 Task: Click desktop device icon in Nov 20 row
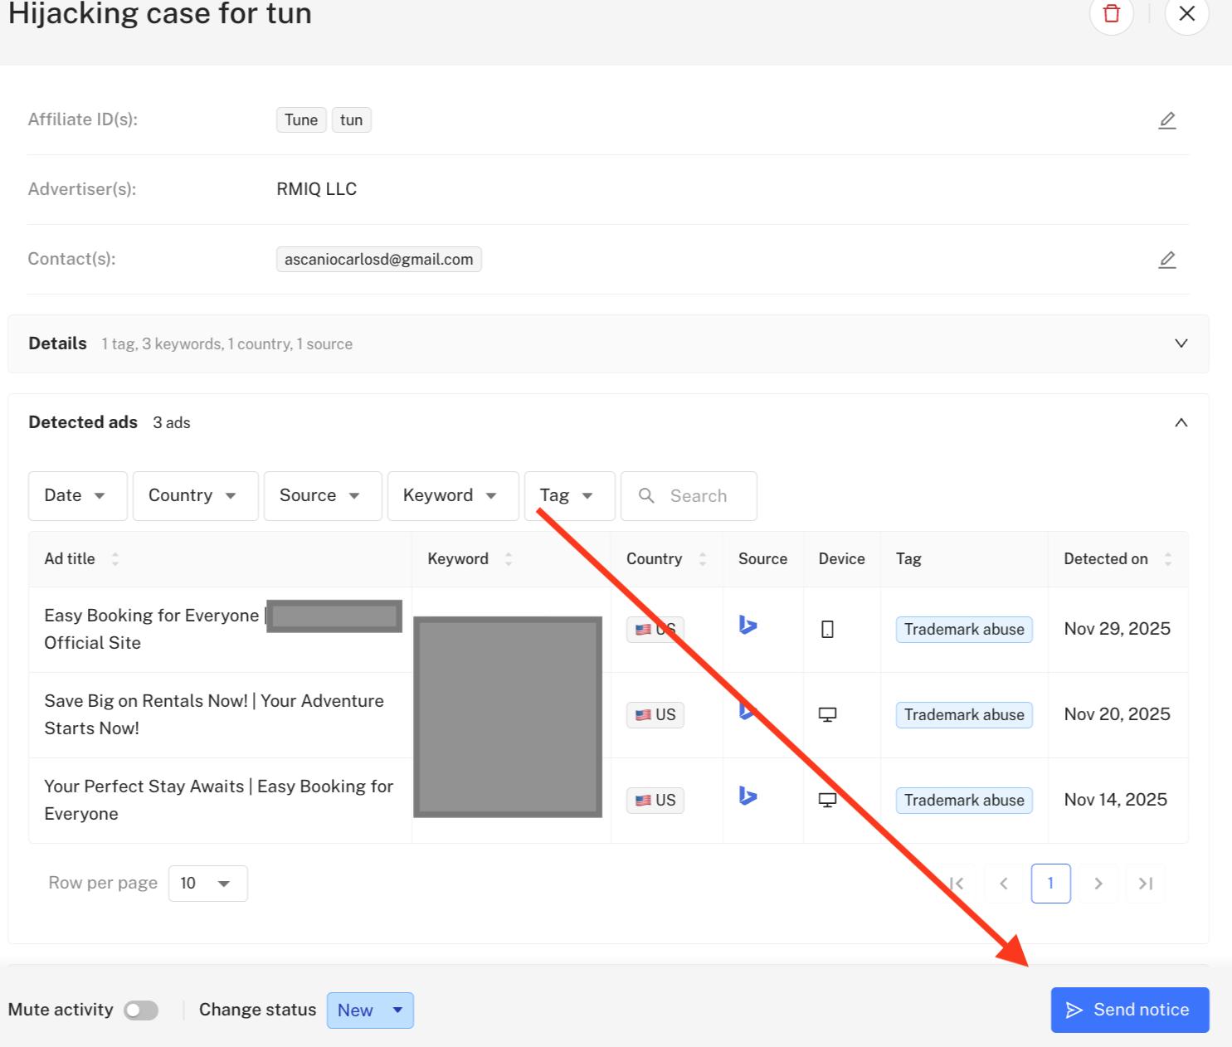coord(827,714)
